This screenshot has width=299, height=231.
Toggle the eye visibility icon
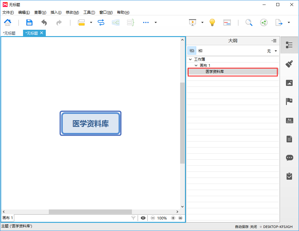(x=143, y=218)
